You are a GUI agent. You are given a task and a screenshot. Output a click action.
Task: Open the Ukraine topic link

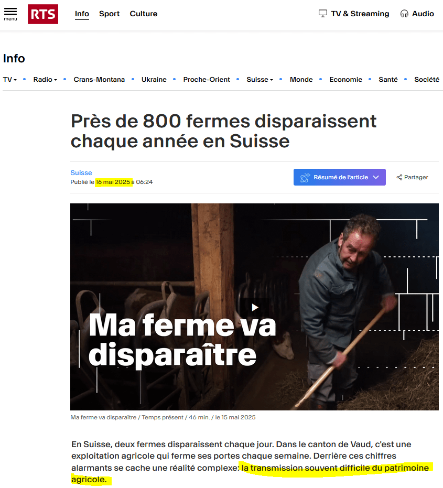click(154, 80)
